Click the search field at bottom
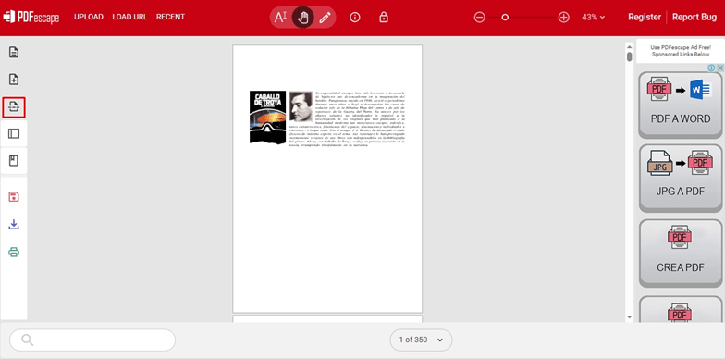 (92, 340)
